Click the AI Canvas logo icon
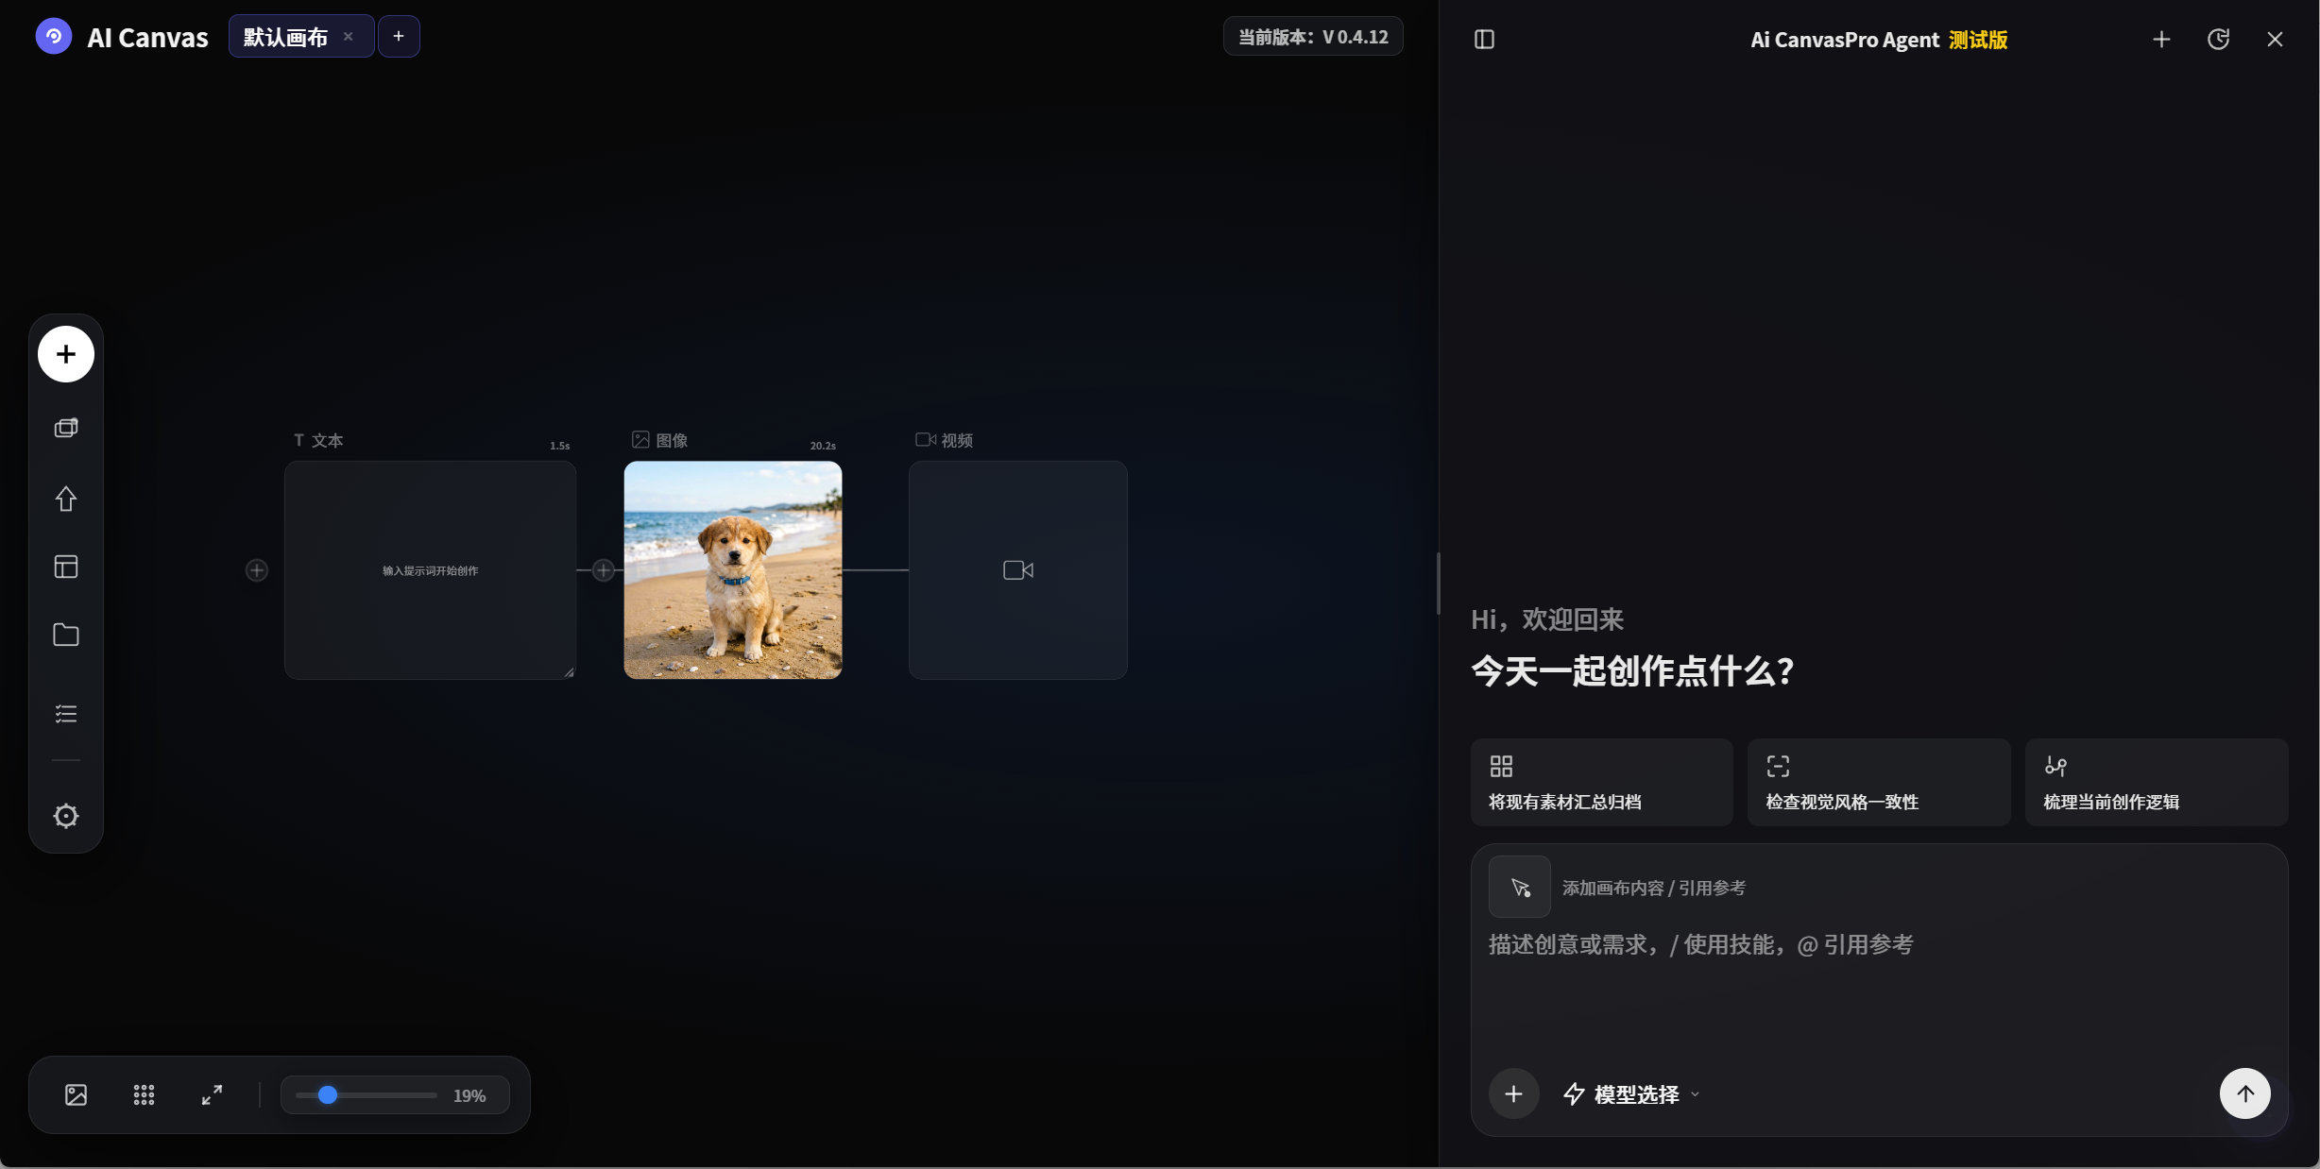Image resolution: width=2320 pixels, height=1169 pixels. (x=54, y=37)
